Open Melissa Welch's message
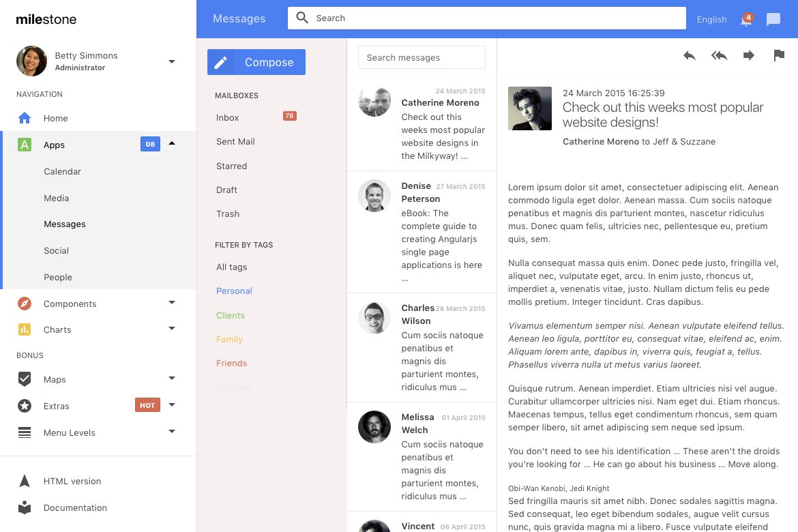Image resolution: width=798 pixels, height=532 pixels. click(422, 457)
